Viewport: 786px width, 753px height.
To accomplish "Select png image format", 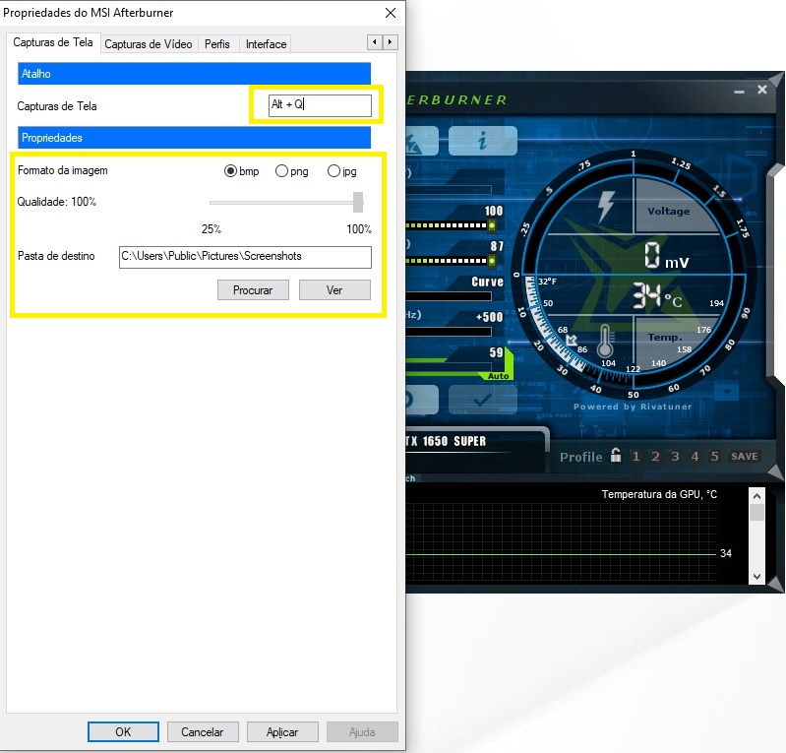I will [x=292, y=171].
